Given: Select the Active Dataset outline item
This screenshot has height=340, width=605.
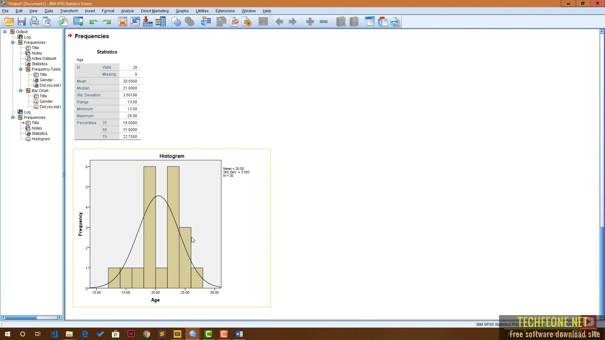Looking at the screenshot, I should pyautogui.click(x=43, y=58).
